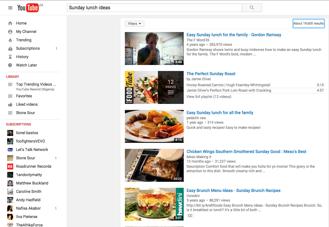Click the search magnifier button
The height and width of the screenshot is (227, 329).
click(252, 8)
